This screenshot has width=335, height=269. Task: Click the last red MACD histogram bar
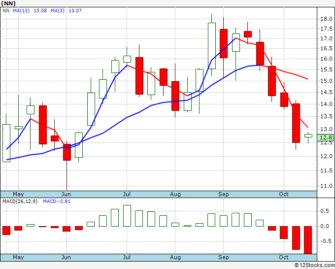click(308, 240)
